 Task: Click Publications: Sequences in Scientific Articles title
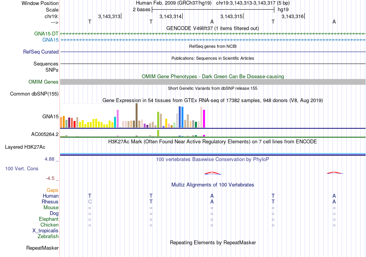pos(213,58)
